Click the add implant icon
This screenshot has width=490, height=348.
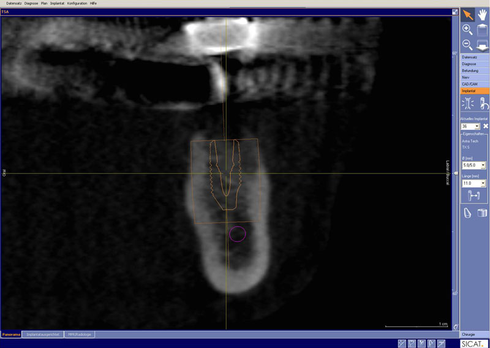tap(467, 104)
